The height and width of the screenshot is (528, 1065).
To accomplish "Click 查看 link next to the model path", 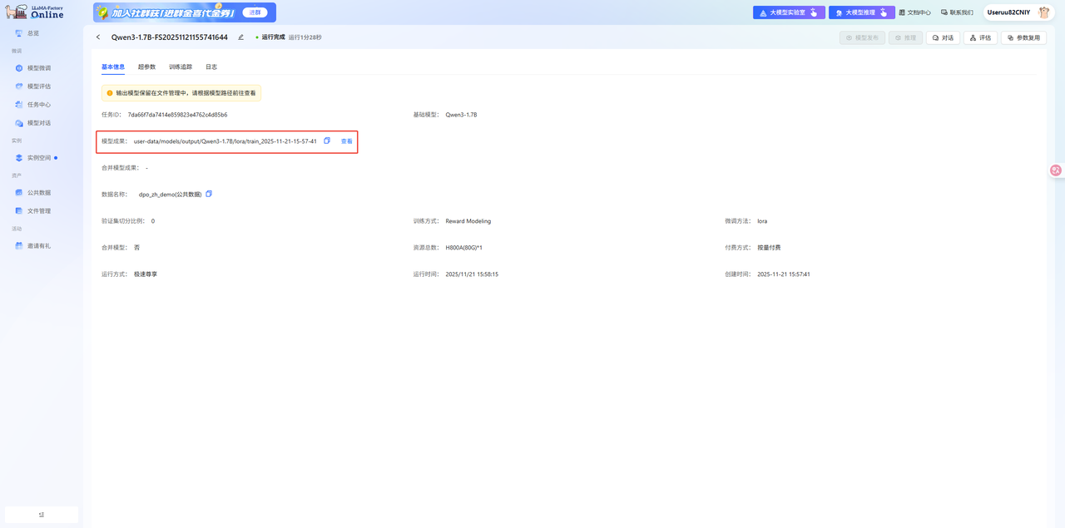I will click(347, 141).
